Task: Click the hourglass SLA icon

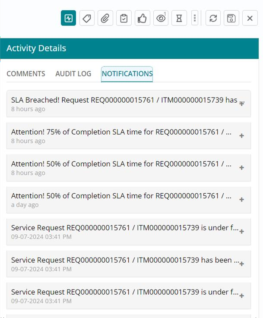Action: 179,18
